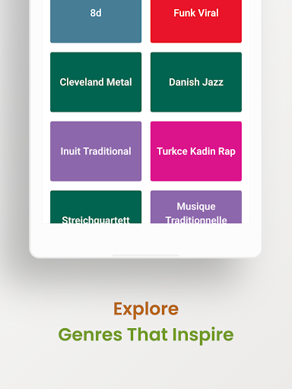Click the '8d' label on blue tile
Viewport: 292px width, 389px height.
coord(96,13)
